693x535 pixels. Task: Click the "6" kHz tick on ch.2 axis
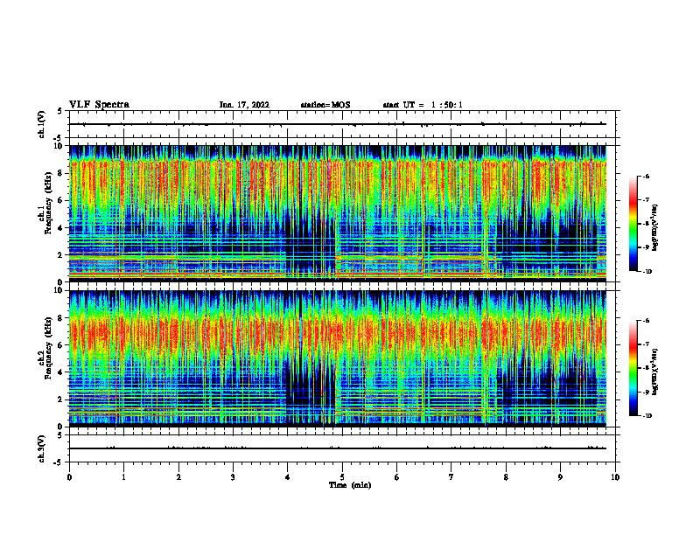tap(62, 345)
